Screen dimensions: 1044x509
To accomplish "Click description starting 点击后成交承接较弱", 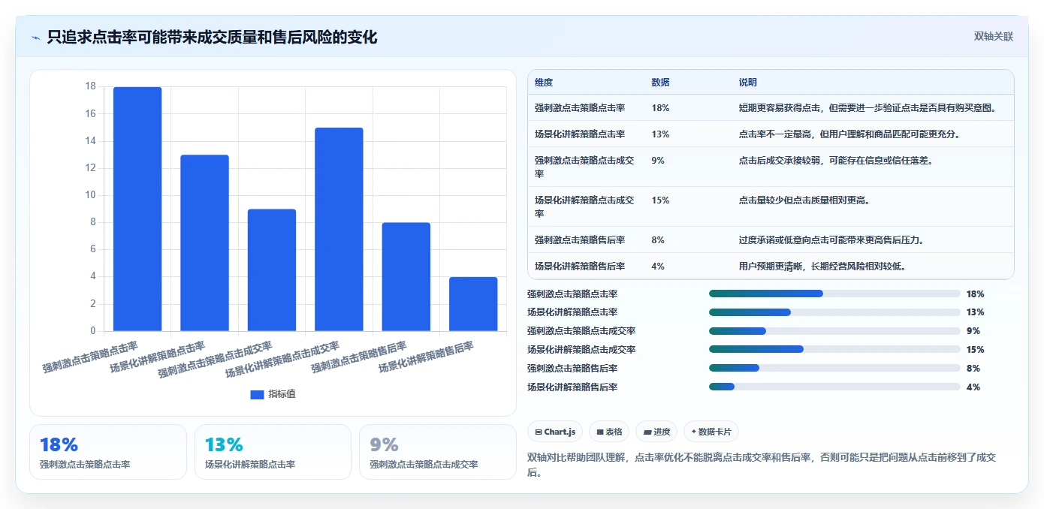I will coord(836,161).
